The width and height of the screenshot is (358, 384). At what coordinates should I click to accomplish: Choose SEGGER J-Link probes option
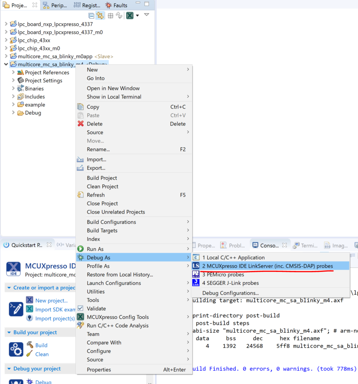tap(271, 283)
